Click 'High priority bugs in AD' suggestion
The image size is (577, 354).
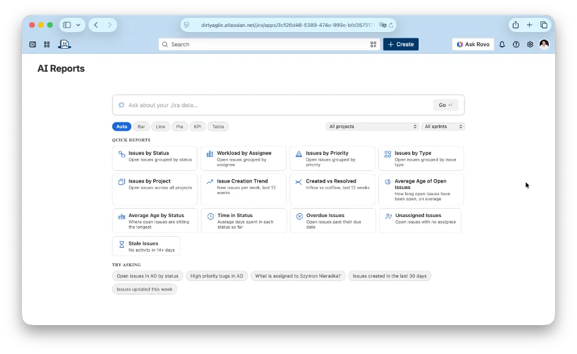(217, 276)
